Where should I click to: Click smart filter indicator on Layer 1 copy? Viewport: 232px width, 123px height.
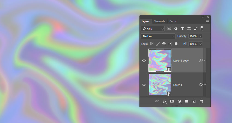pos(201,60)
